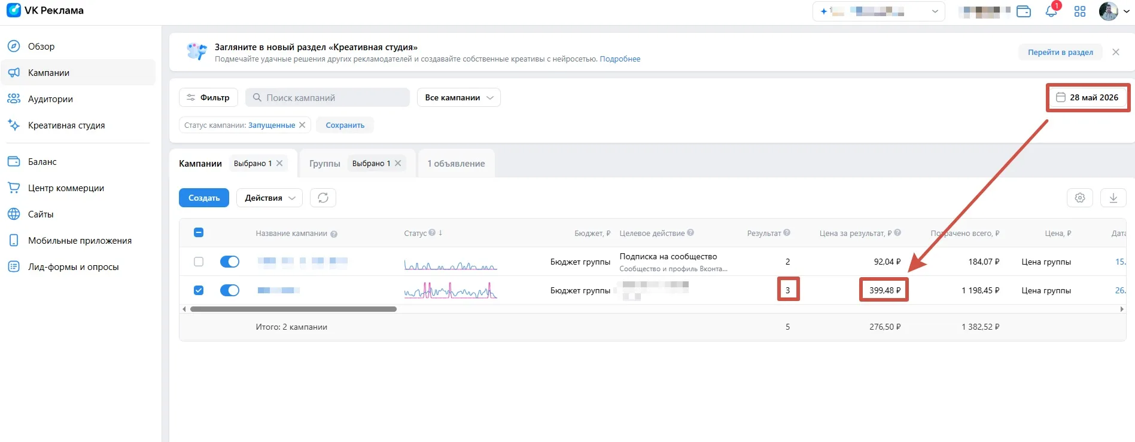Click the help icon next to Цена за результат
The image size is (1135, 442).
897,233
